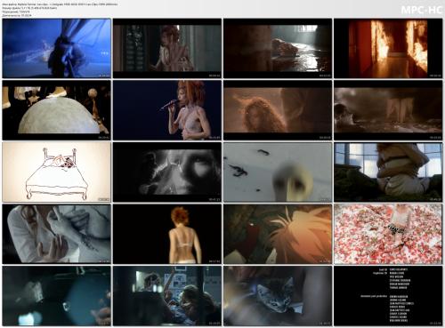Select the curly-haired woman in sepia thumbnail
Viewport: 445px width, 328px height.
pyautogui.click(x=278, y=110)
